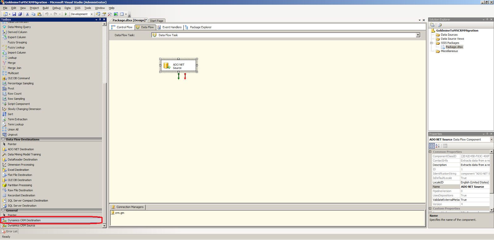
Task: Toggle auto-hide pin on Properties panel
Action: [487, 134]
